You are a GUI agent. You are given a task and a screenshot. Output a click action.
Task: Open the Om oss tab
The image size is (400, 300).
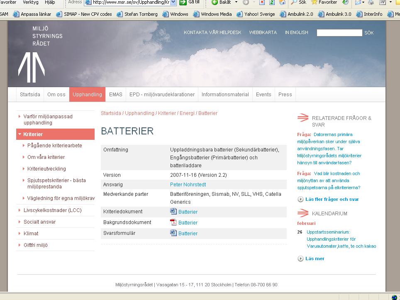(x=56, y=94)
